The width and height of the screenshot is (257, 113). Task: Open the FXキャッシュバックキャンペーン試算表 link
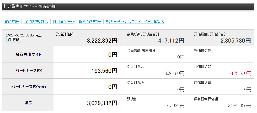tap(135, 22)
